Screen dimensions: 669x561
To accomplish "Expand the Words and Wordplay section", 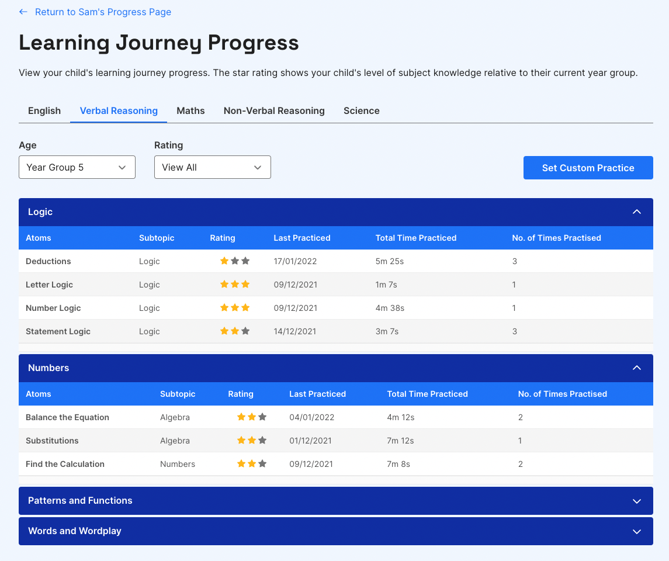I will (x=636, y=531).
